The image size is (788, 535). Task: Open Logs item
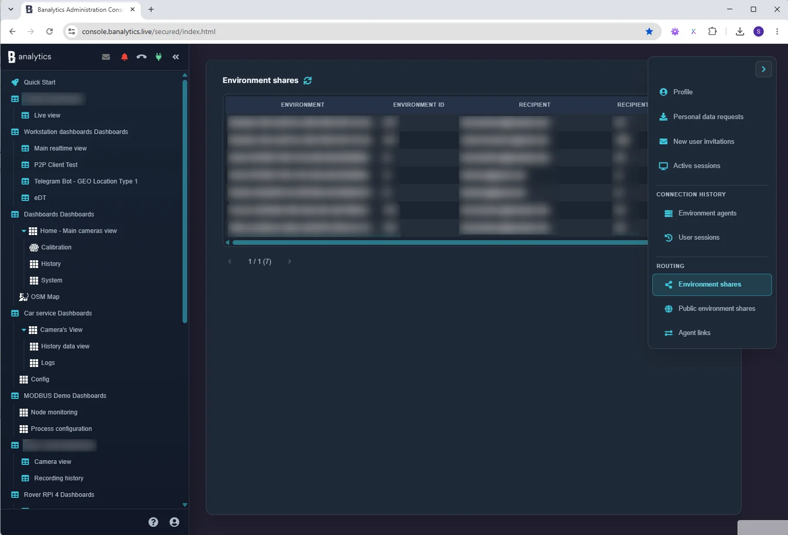[48, 363]
